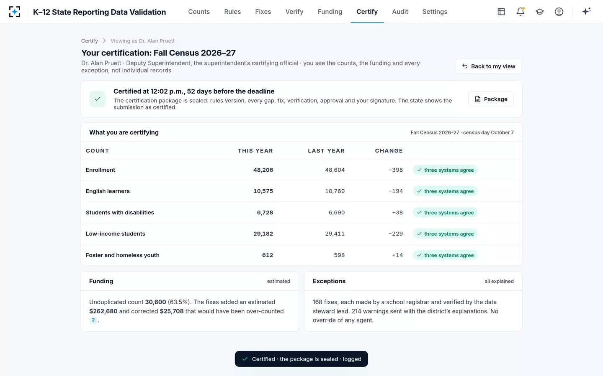603x376 pixels.
Task: Open the Settings tab
Action: 435,12
